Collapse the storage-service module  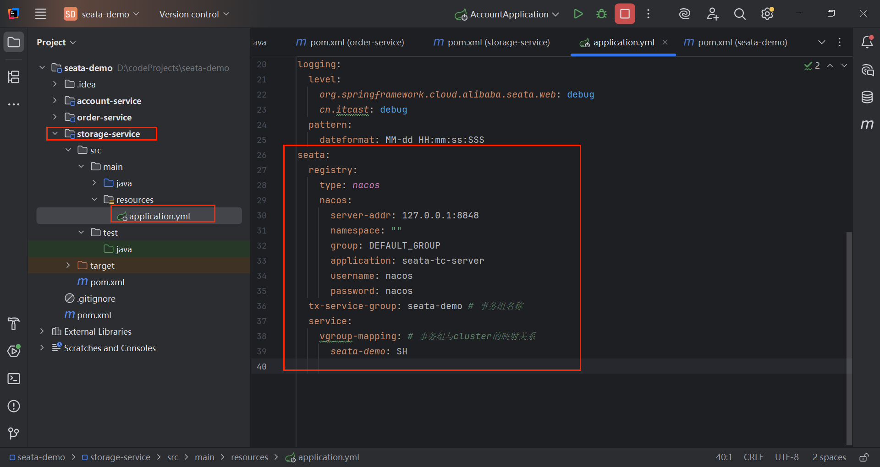[x=55, y=134]
